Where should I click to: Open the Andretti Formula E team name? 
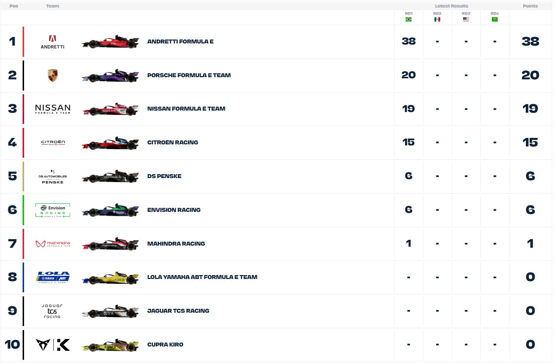[x=180, y=42]
